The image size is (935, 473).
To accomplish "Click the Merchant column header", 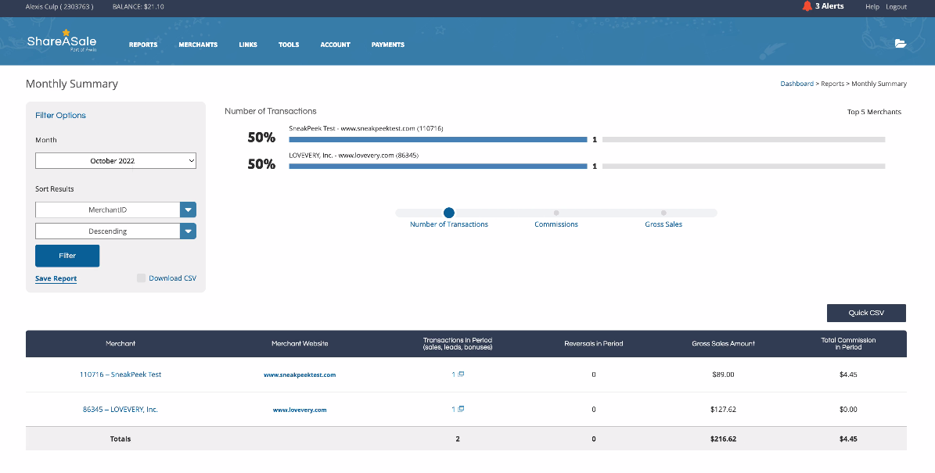I will point(120,343).
